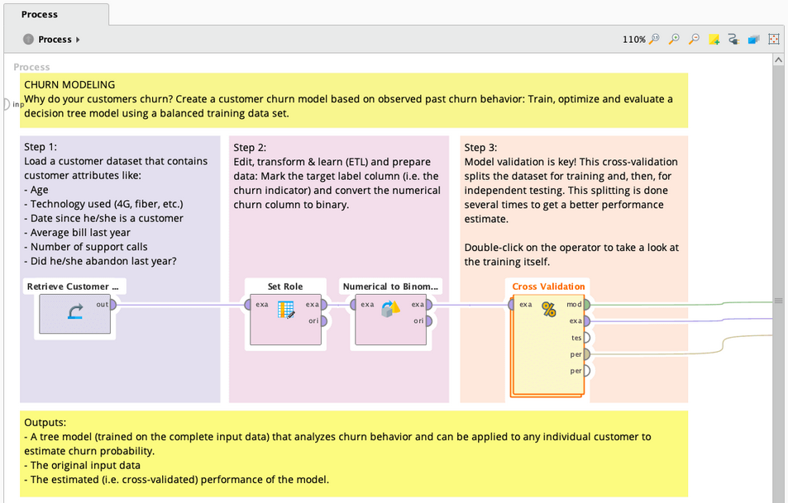Auto-wire operators with the plug icon
The width and height of the screenshot is (788, 503).
point(733,39)
